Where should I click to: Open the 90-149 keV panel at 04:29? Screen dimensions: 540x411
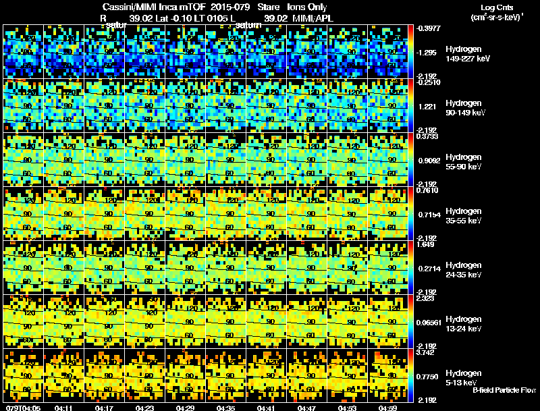click(x=185, y=106)
